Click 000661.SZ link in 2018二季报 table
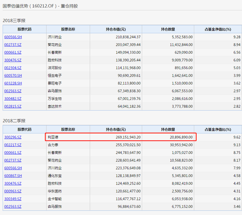242x215 pixels. click(x=13, y=153)
